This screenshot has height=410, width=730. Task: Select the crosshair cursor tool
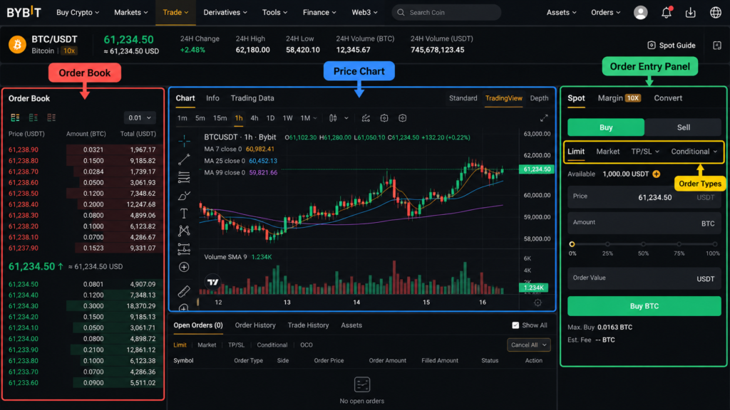pyautogui.click(x=184, y=140)
